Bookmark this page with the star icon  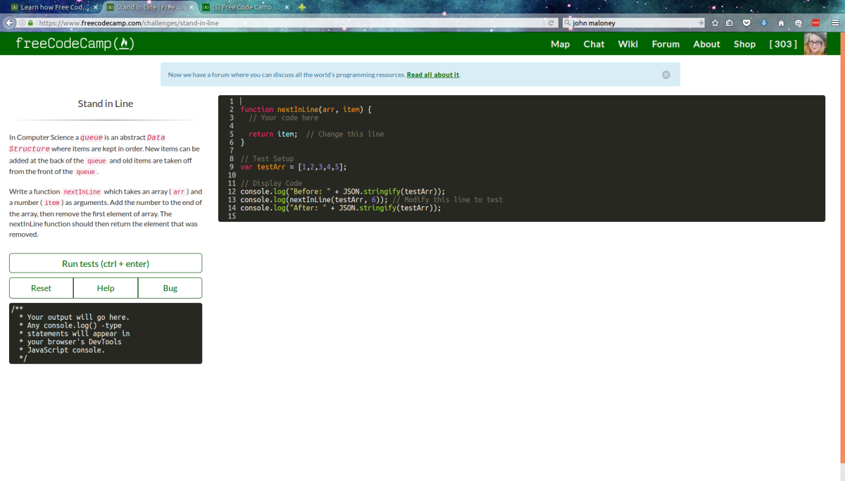pyautogui.click(x=715, y=23)
